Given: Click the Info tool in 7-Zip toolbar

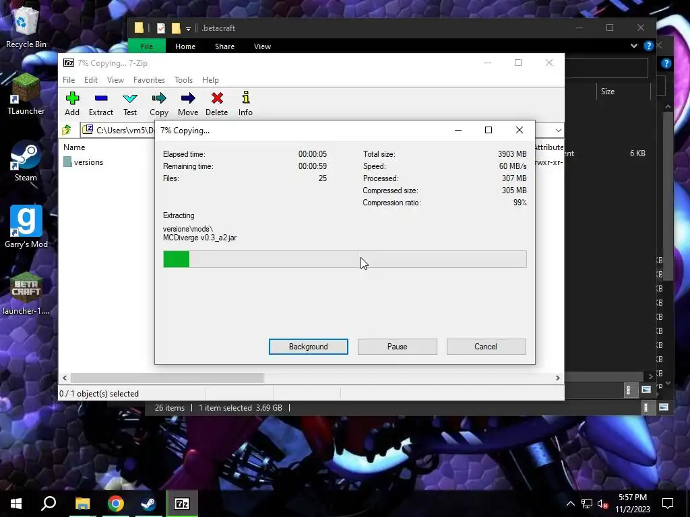Looking at the screenshot, I should point(245,104).
